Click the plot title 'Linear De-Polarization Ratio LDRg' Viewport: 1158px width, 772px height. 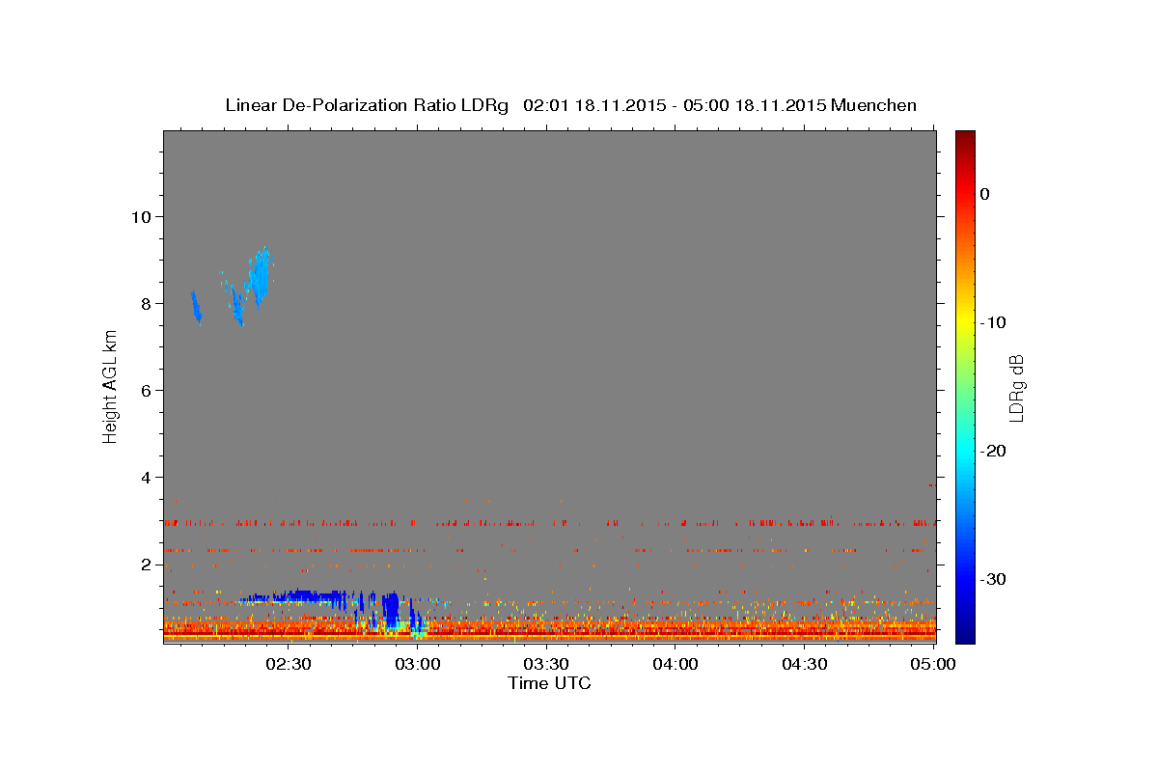pyautogui.click(x=367, y=105)
